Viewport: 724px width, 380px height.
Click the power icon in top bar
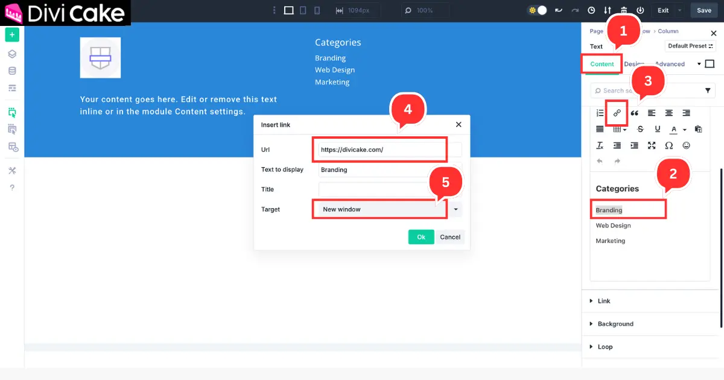pyautogui.click(x=640, y=10)
